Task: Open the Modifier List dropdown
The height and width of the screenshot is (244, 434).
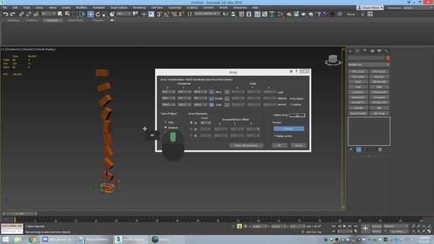Action: coord(369,64)
